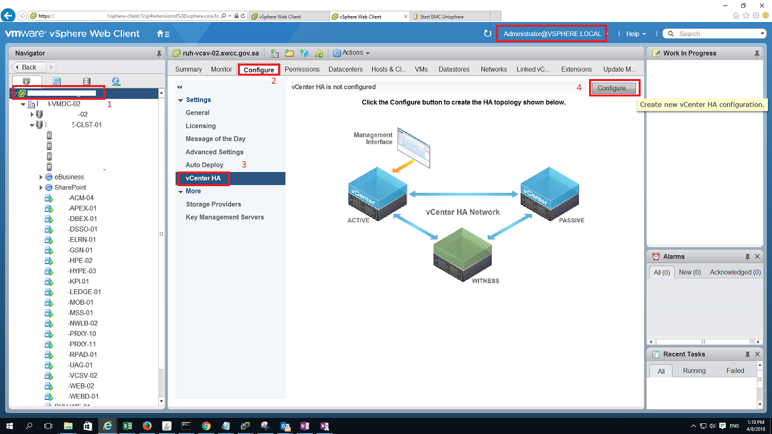Click the Deploy OVF Template icon

[305, 53]
